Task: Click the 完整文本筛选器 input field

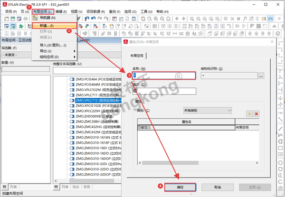Action: 87,71
